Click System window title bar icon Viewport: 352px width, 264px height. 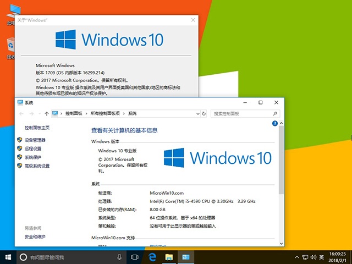[20, 103]
